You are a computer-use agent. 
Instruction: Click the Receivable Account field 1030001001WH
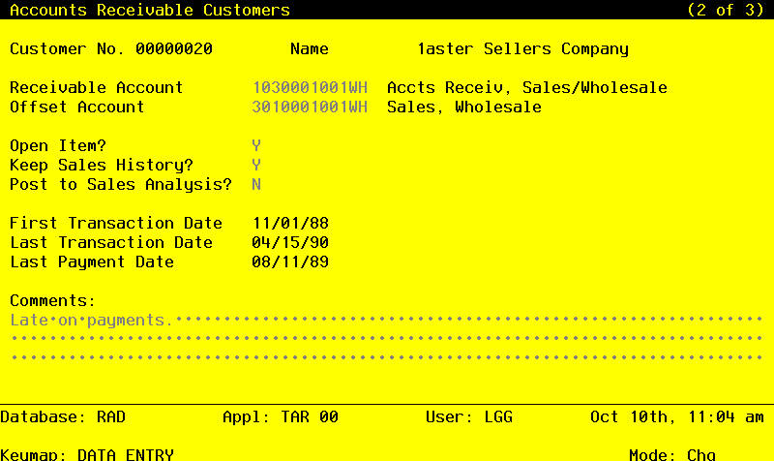click(x=310, y=87)
